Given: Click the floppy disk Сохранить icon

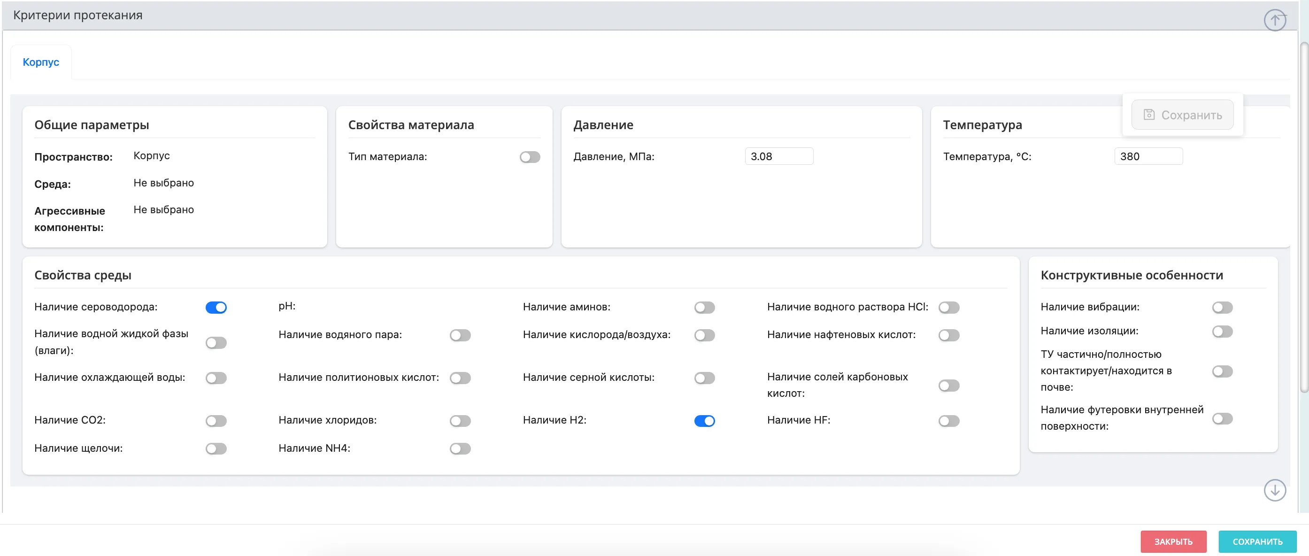Looking at the screenshot, I should click(1149, 115).
